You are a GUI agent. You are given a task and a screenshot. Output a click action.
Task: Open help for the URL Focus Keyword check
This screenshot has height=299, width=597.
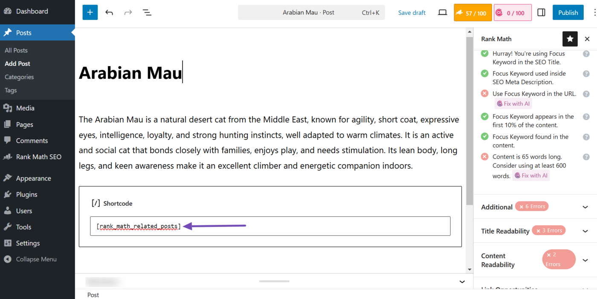(x=586, y=94)
